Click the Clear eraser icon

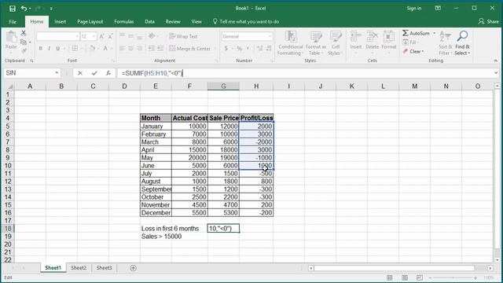point(406,51)
